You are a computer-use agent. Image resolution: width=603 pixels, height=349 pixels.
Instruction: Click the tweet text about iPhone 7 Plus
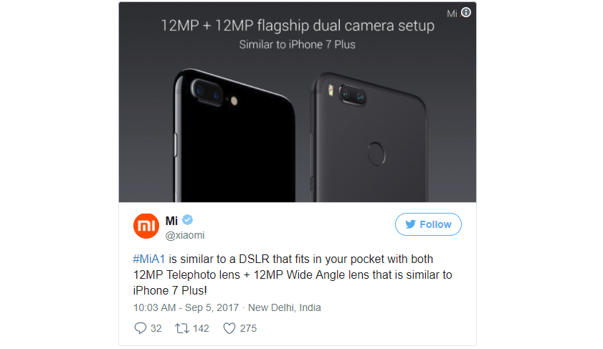click(x=293, y=274)
